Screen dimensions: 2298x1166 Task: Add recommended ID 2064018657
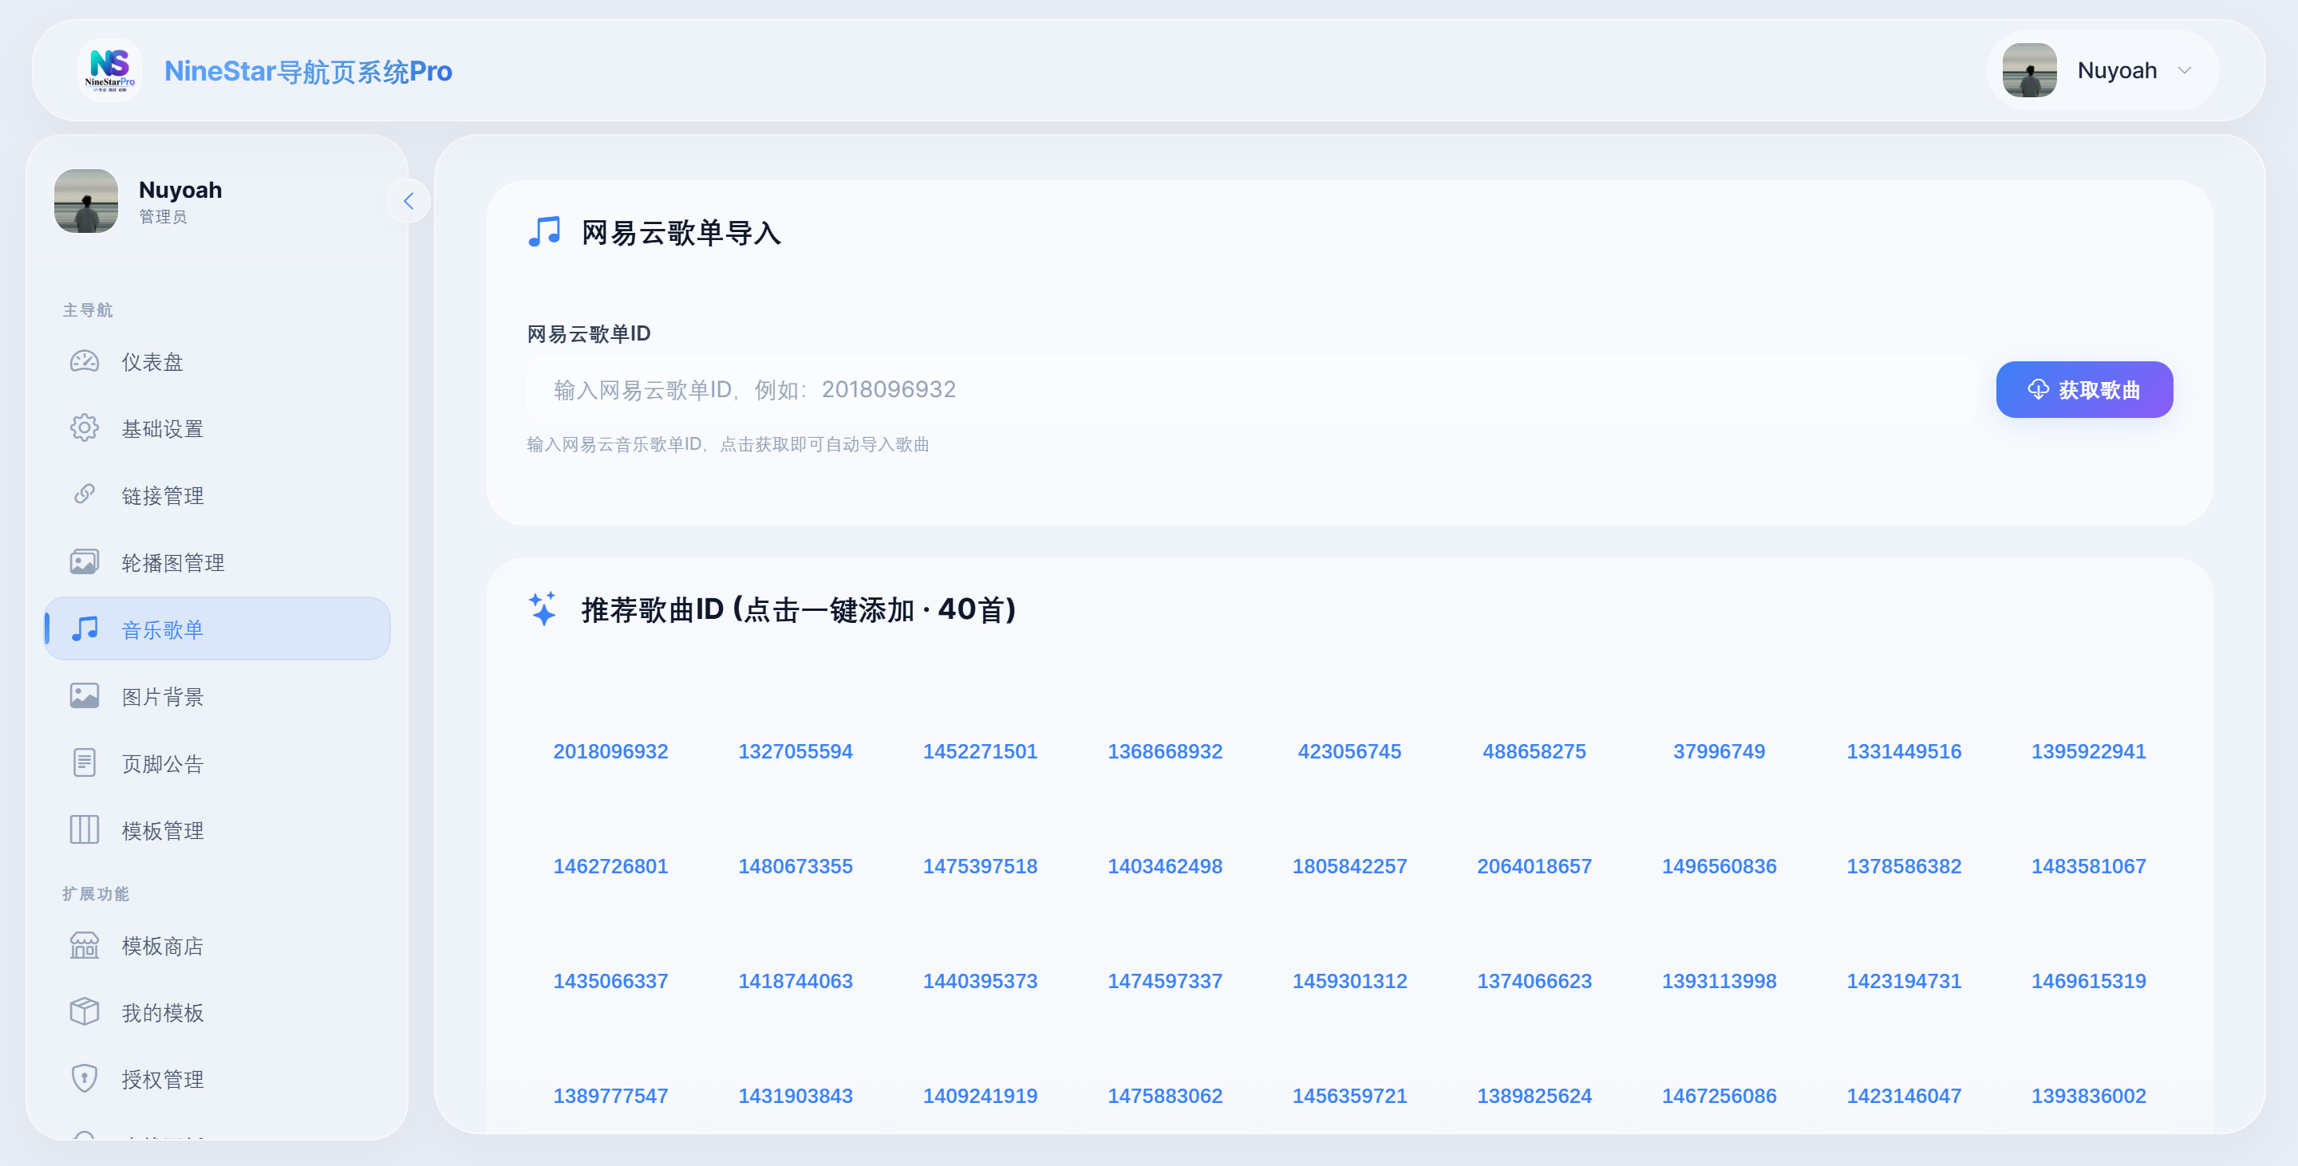click(x=1534, y=866)
